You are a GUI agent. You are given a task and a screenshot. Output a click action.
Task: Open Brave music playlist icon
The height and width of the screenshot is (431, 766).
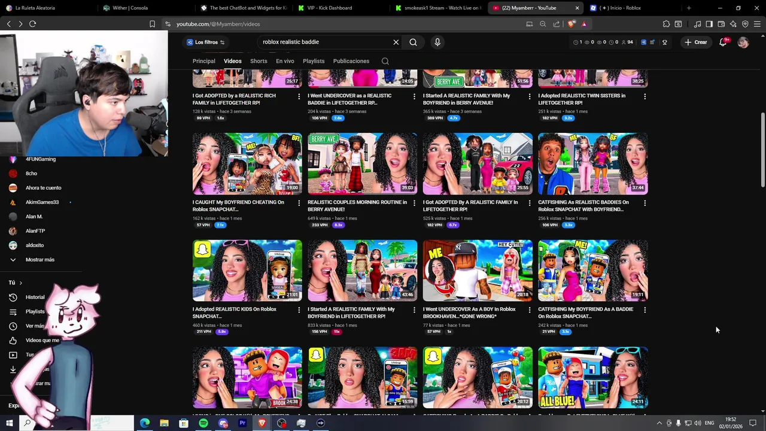(x=697, y=24)
